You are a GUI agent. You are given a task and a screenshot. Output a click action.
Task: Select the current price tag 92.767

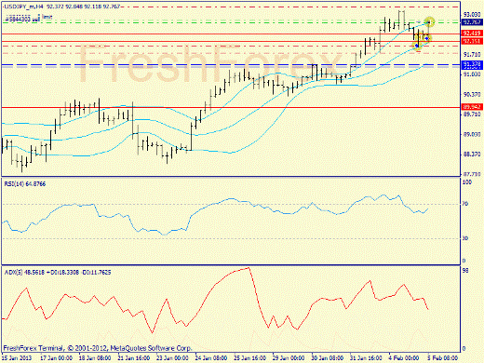[x=472, y=22]
